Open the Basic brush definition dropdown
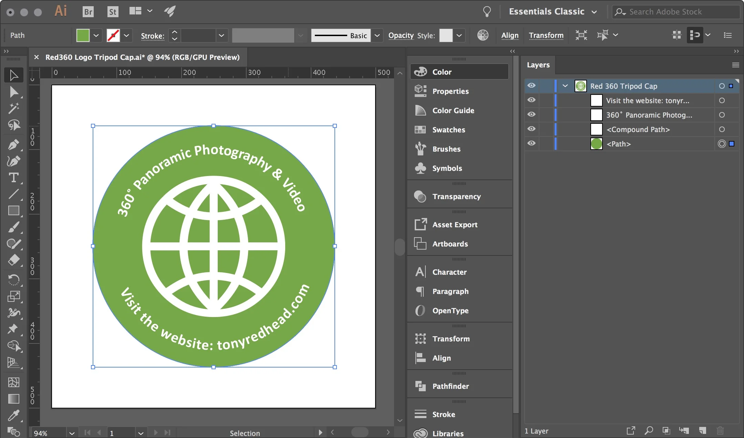The width and height of the screenshot is (744, 438). coord(377,35)
